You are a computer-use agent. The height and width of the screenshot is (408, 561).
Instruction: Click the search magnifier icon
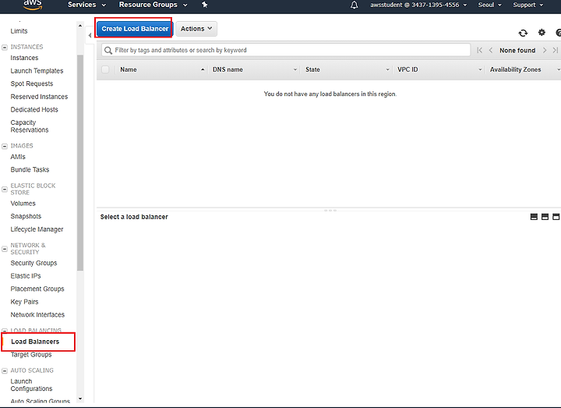coord(108,51)
